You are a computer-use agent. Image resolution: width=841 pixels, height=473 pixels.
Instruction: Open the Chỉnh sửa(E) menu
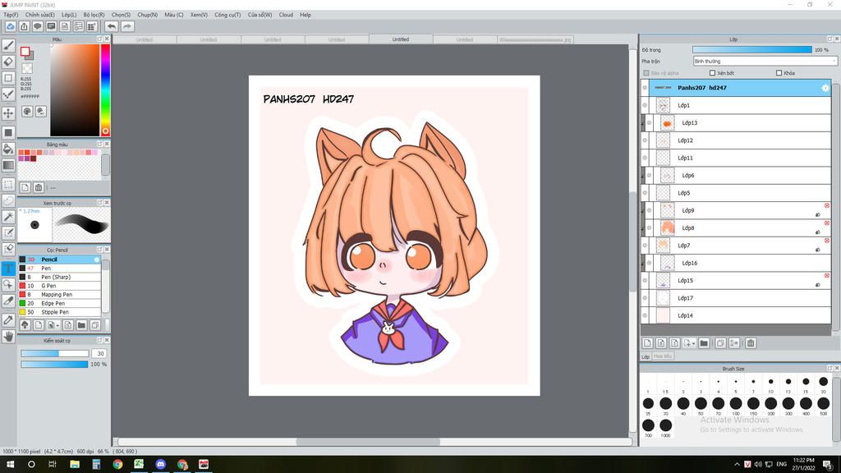point(39,15)
